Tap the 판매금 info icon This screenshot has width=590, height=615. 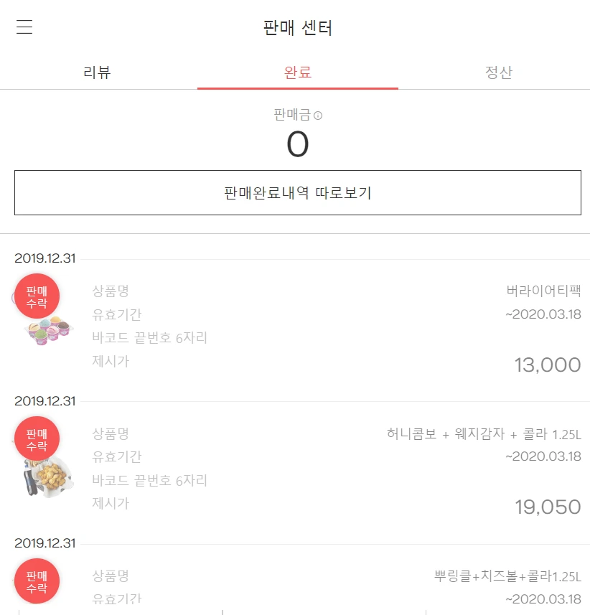click(318, 116)
